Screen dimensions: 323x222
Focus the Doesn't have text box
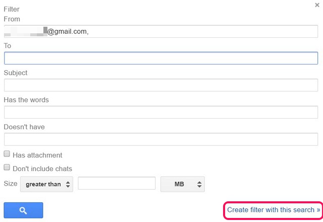coord(161,139)
